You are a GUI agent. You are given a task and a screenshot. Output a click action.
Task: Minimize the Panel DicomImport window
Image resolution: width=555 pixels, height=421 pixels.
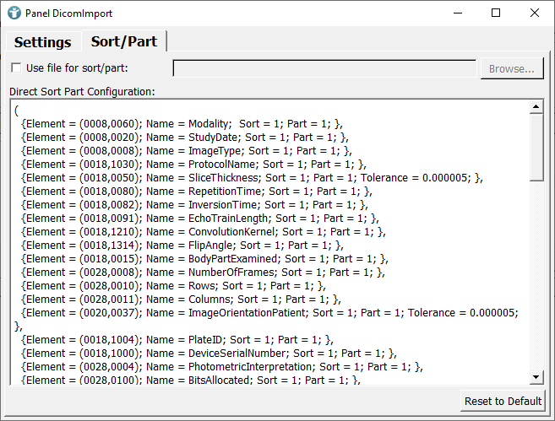[x=457, y=13]
